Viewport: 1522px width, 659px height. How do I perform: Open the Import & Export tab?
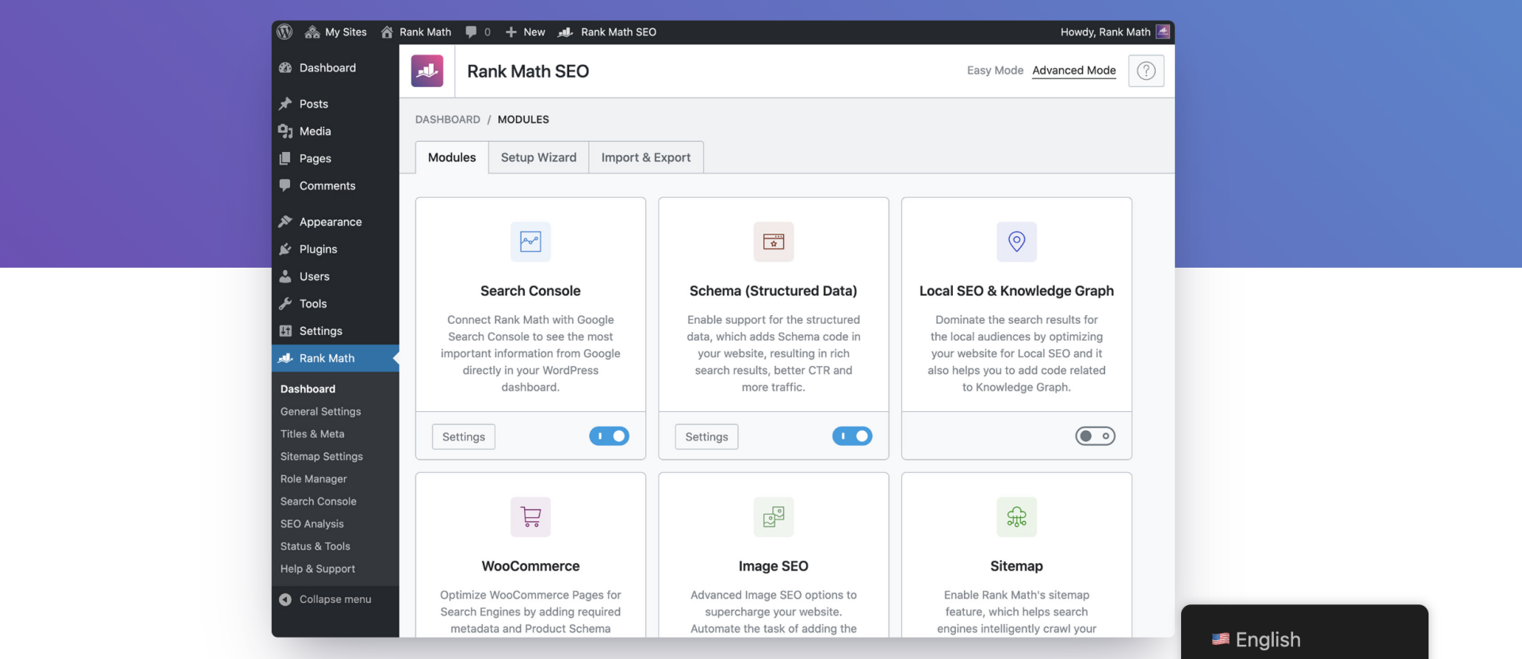[646, 158]
